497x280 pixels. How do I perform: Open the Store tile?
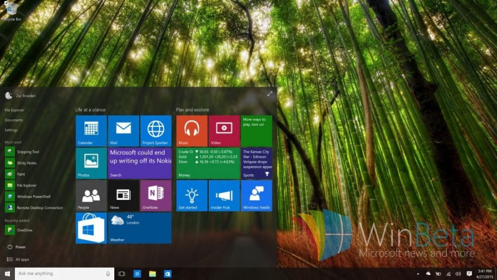[91, 228]
